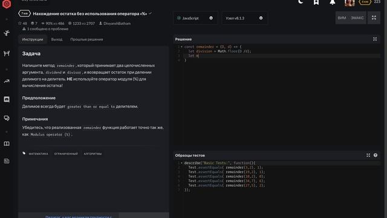387x218 pixels.
Task: Click the honor score 223
Action: pos(377,2)
